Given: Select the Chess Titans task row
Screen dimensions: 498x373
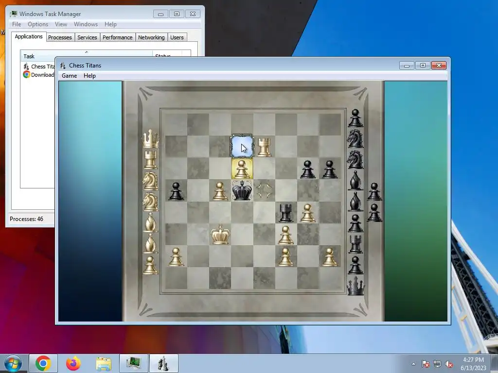Looking at the screenshot, I should (x=39, y=66).
